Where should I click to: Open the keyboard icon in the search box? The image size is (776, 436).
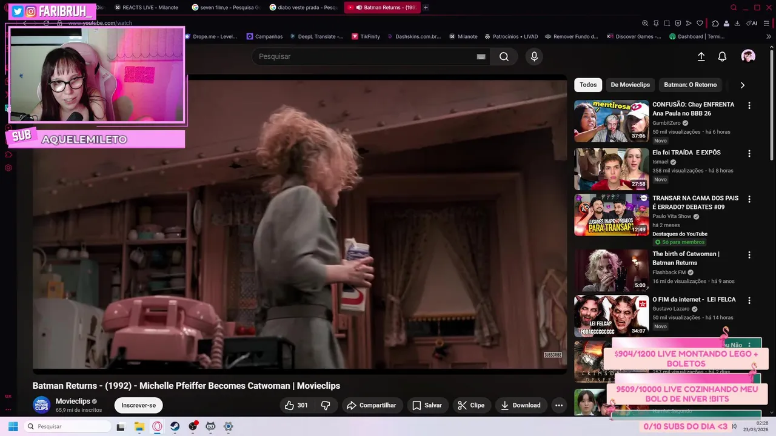pos(481,56)
